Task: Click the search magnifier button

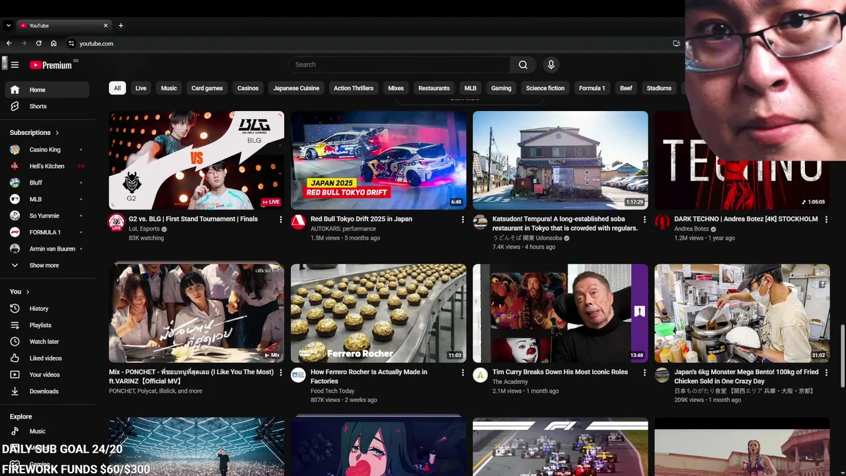Action: [523, 65]
